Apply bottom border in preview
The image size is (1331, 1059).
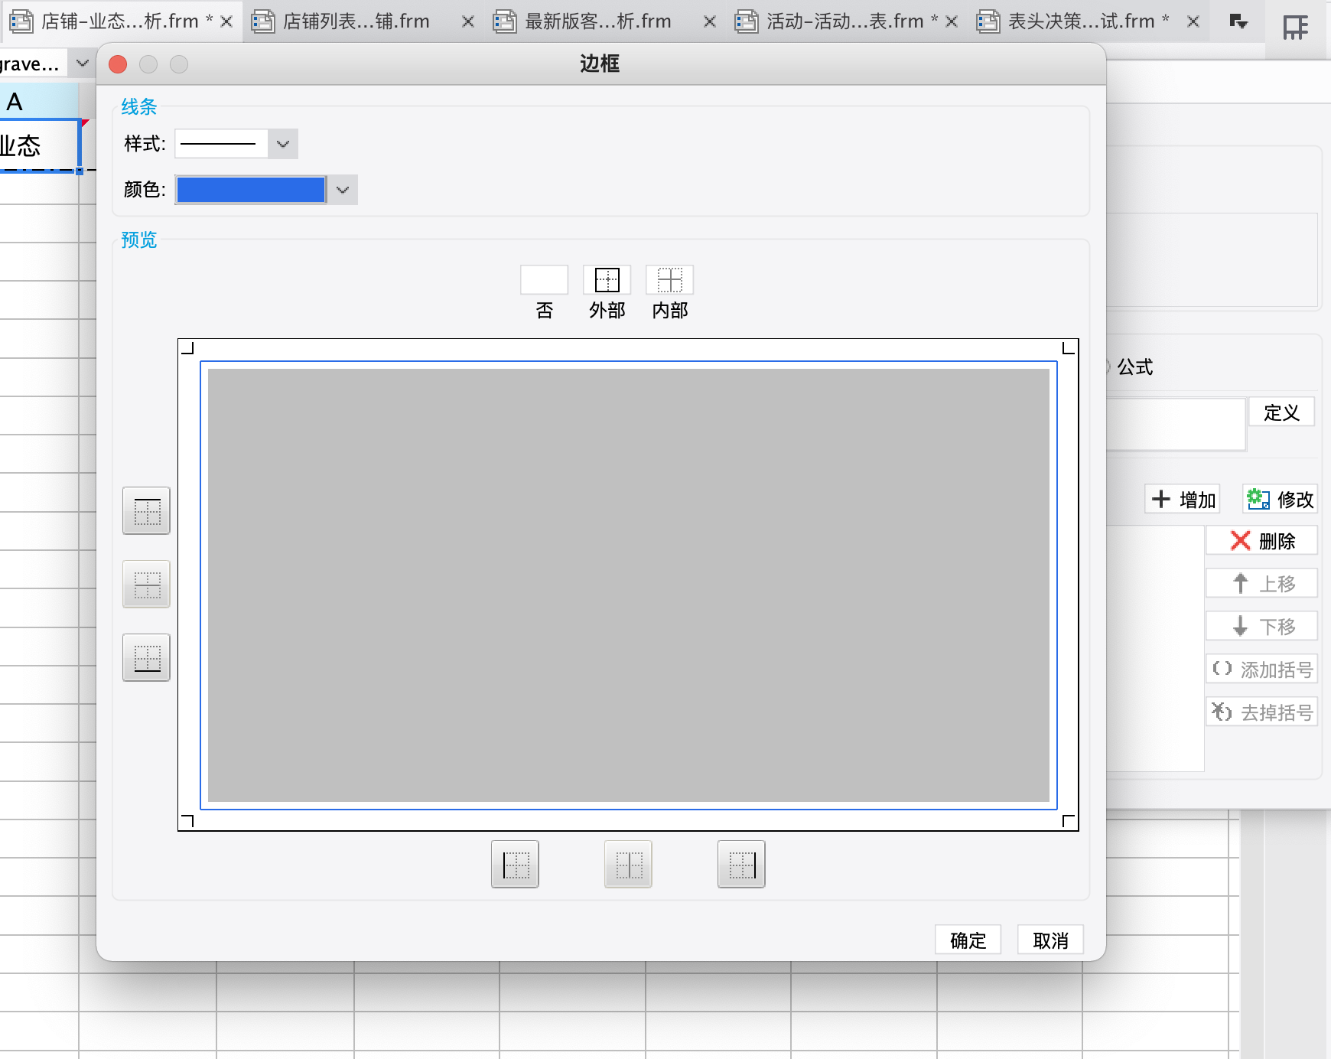tap(146, 657)
